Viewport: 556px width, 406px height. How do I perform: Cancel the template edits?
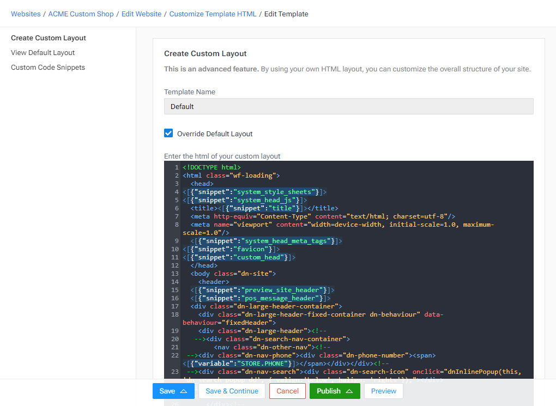[287, 391]
